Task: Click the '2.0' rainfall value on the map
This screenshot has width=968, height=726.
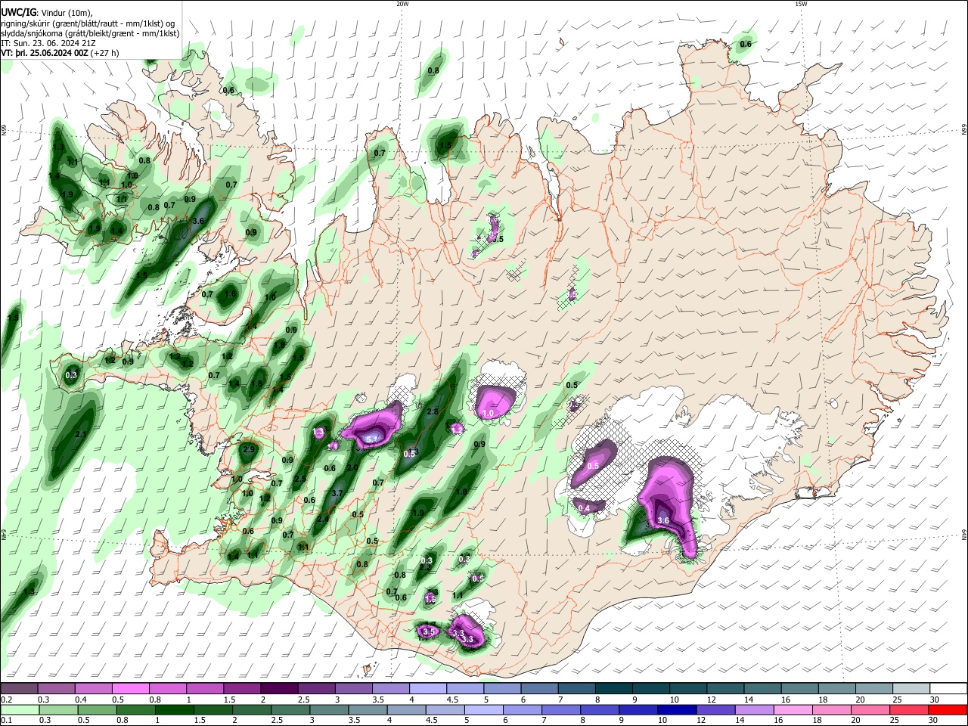Action: pos(352,468)
